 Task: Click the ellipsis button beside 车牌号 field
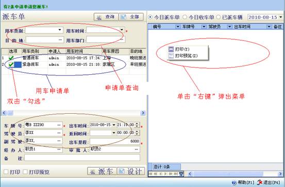click(59, 125)
